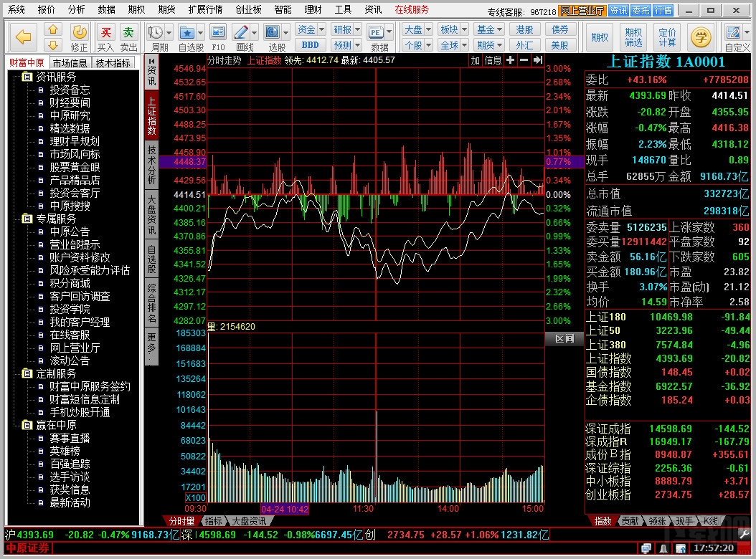Click the 港股 button
Image resolution: width=756 pixels, height=559 pixels.
524,29
